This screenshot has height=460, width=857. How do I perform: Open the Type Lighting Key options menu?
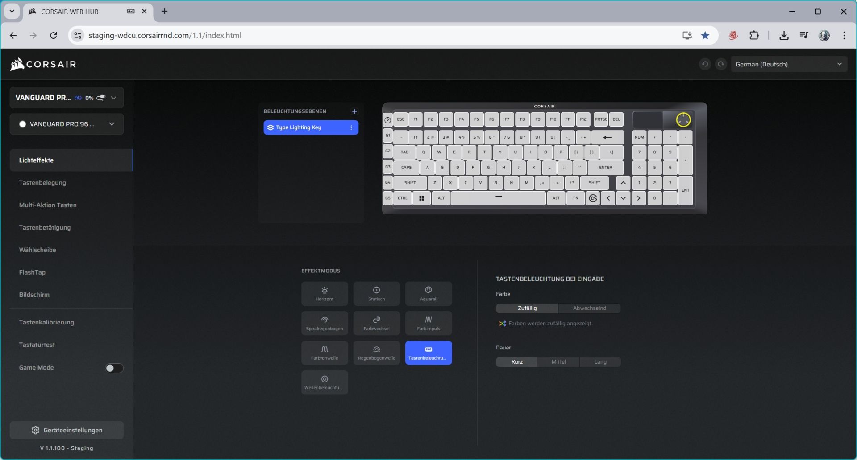point(351,127)
